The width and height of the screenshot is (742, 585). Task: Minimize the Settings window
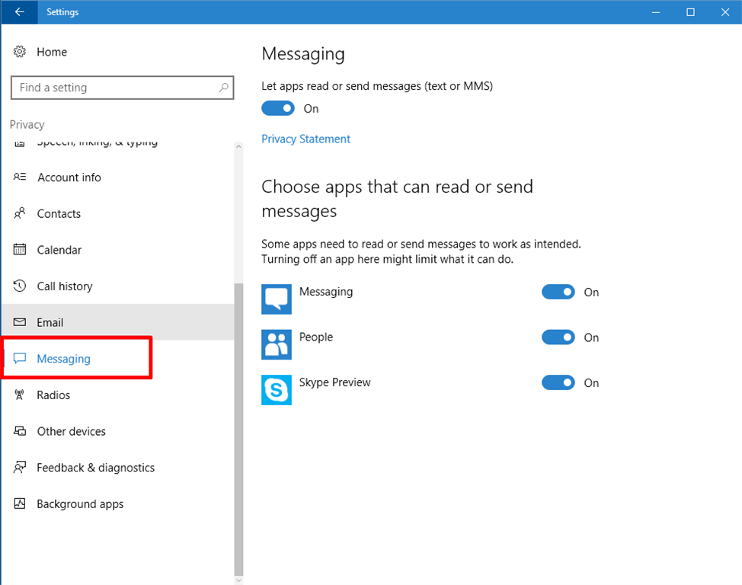[655, 12]
